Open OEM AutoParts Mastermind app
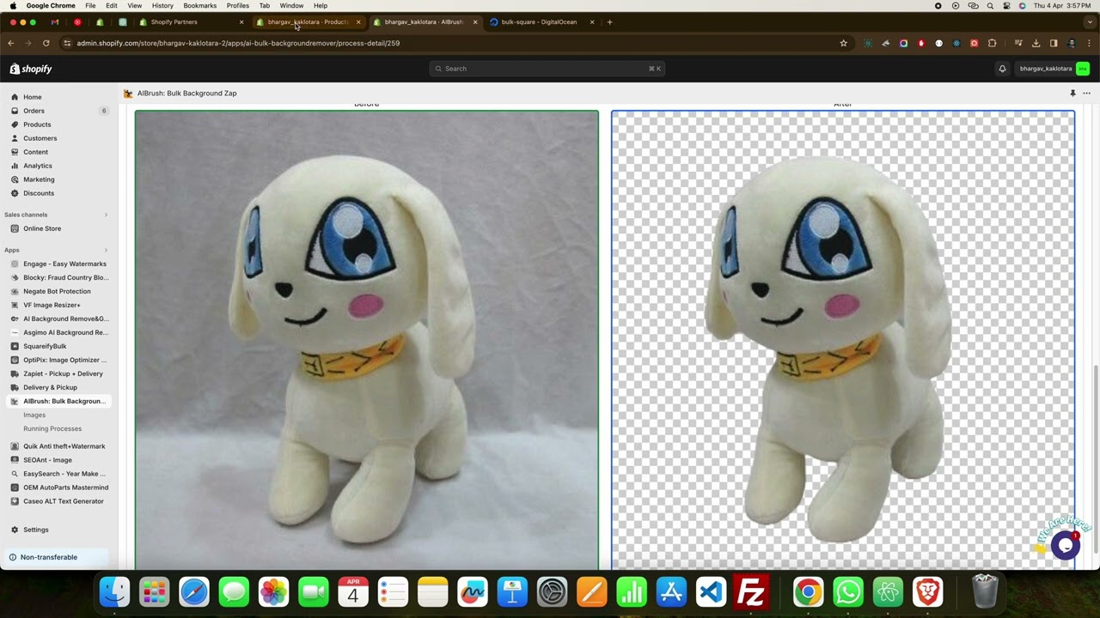This screenshot has height=618, width=1100. 65,488
